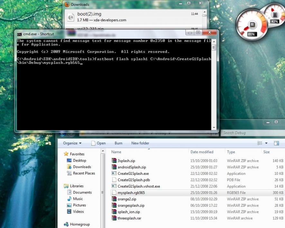Click the Videos library icon

pyautogui.click(x=69, y=212)
